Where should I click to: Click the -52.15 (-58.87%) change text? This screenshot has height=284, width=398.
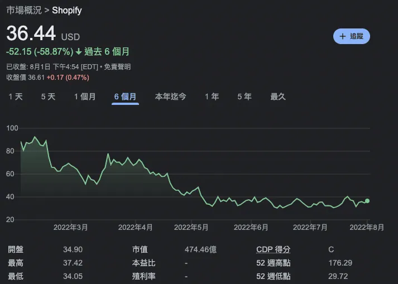click(x=40, y=51)
